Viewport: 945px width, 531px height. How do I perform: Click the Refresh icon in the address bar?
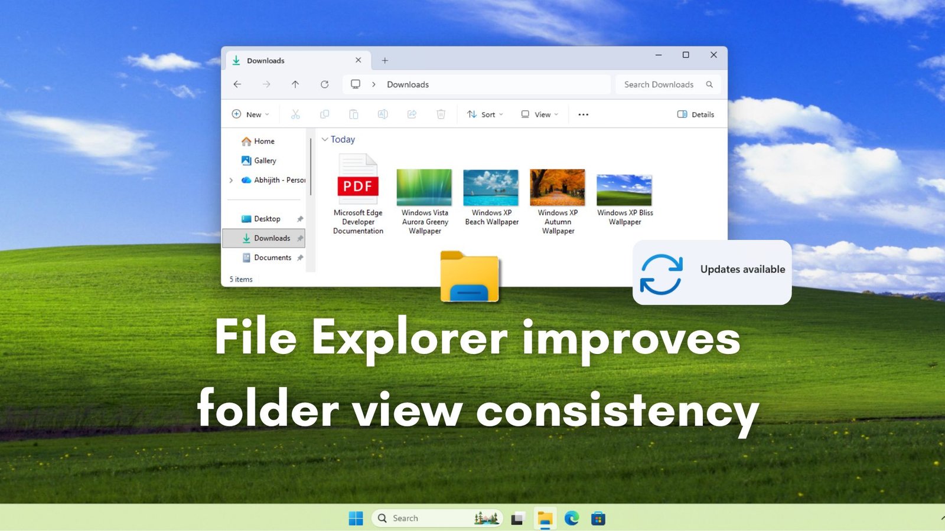324,84
